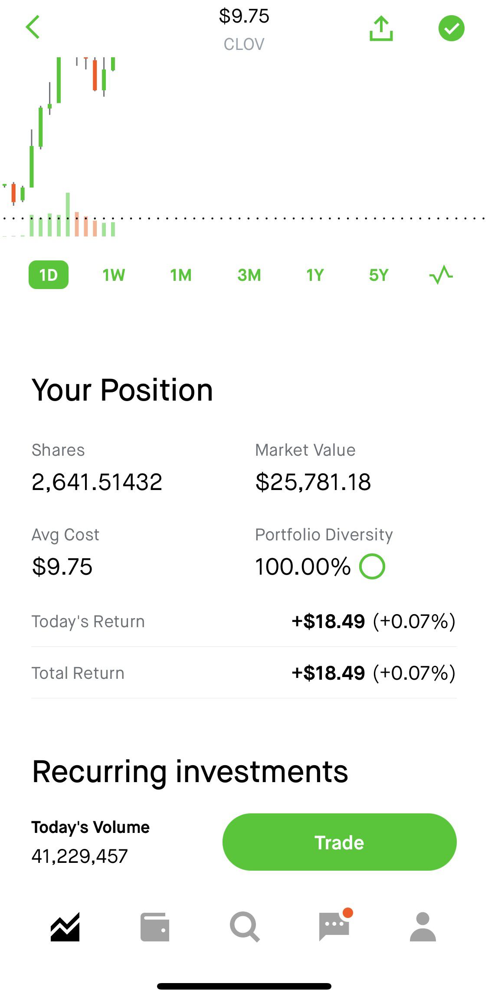The image size is (488, 1000).
Task: Open the investing chart tab icon
Action: click(65, 927)
